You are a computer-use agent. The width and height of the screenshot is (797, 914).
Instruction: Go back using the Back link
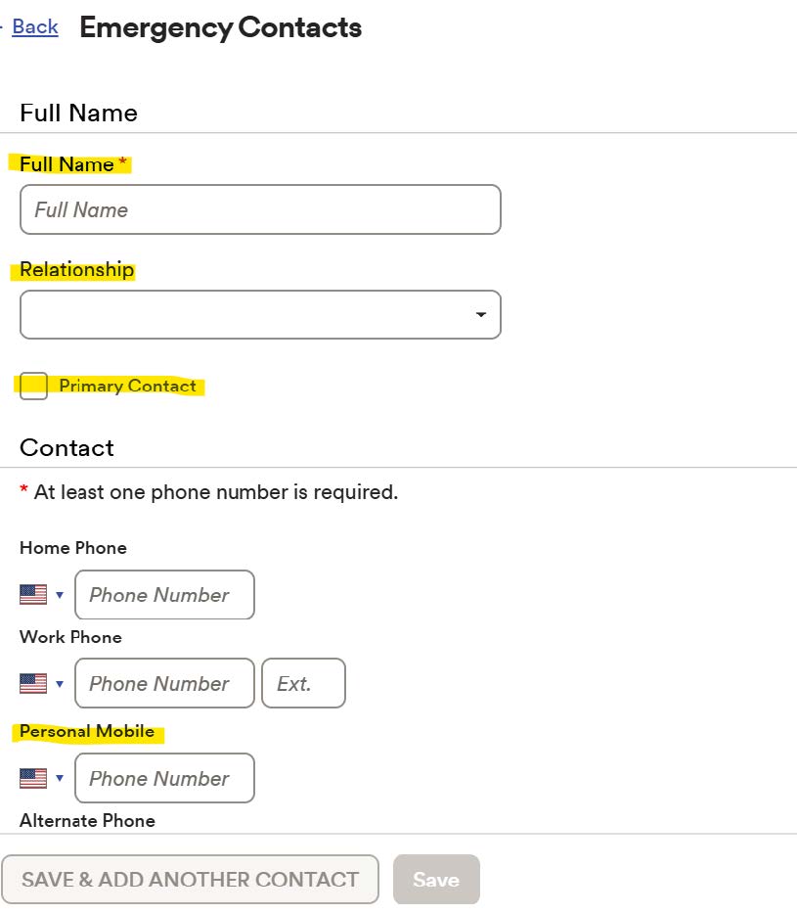[x=35, y=27]
